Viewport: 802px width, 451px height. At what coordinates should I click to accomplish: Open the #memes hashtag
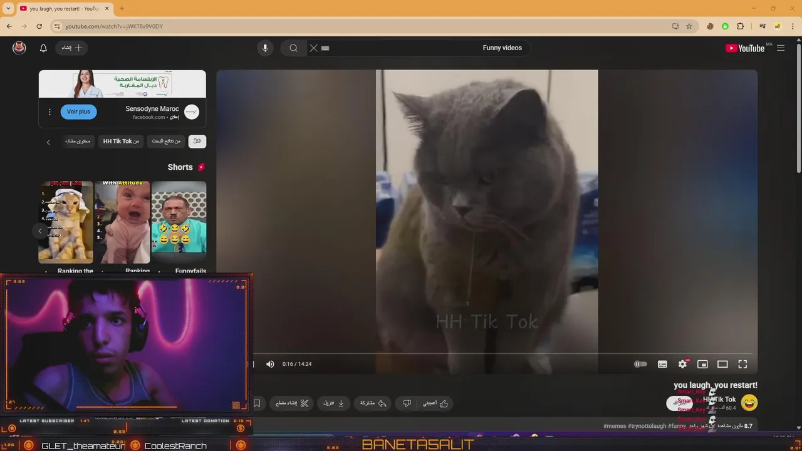615,426
